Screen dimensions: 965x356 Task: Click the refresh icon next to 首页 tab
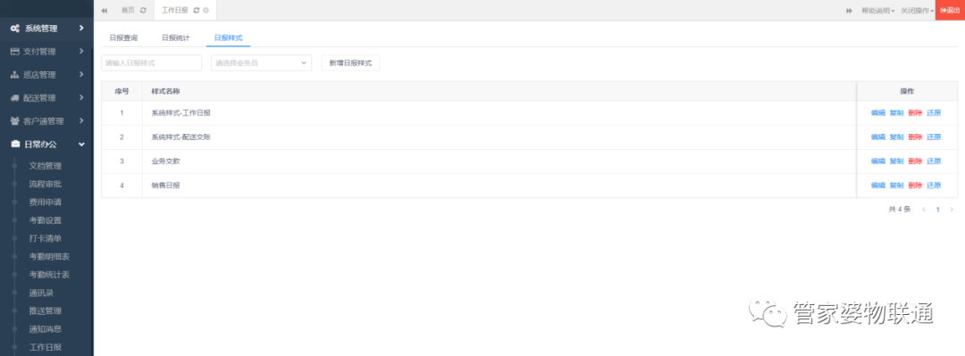pyautogui.click(x=143, y=11)
